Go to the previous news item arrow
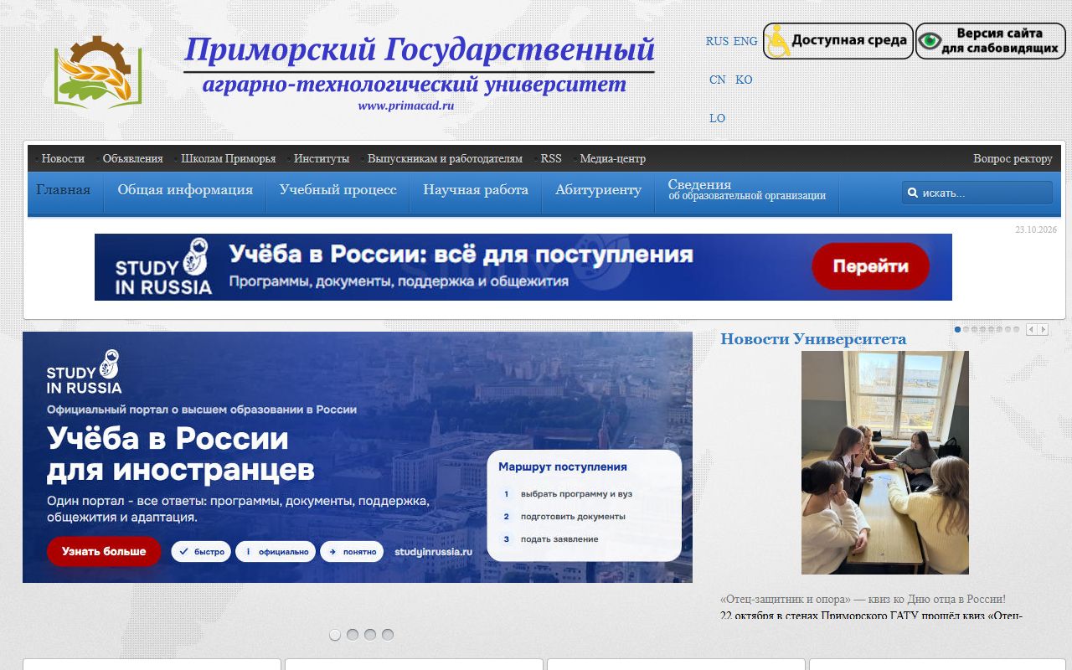This screenshot has width=1072, height=670. tap(1031, 330)
